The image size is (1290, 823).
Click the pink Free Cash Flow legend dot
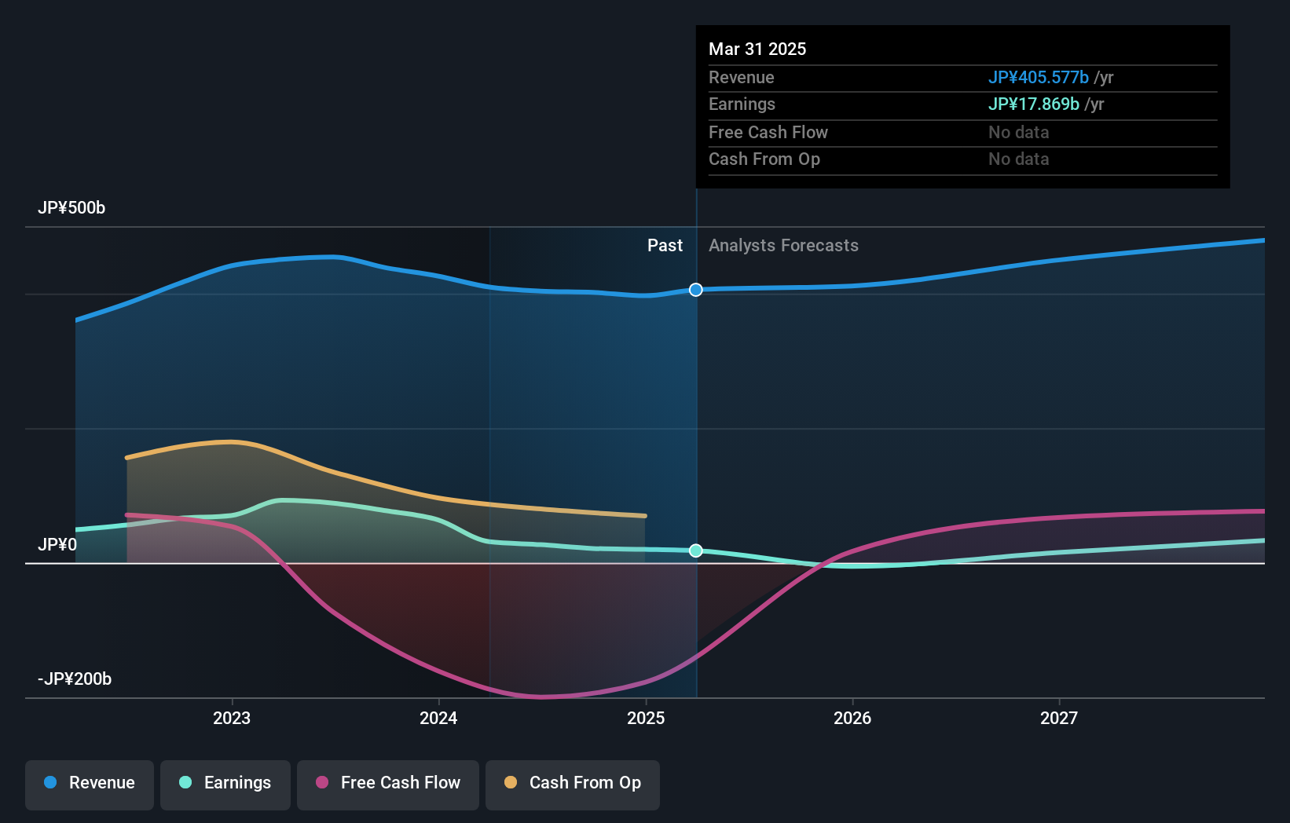pos(322,783)
